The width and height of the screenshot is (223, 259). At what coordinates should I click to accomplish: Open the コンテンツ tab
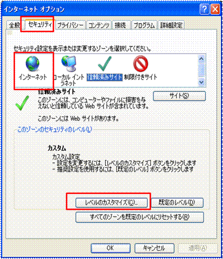click(x=99, y=25)
